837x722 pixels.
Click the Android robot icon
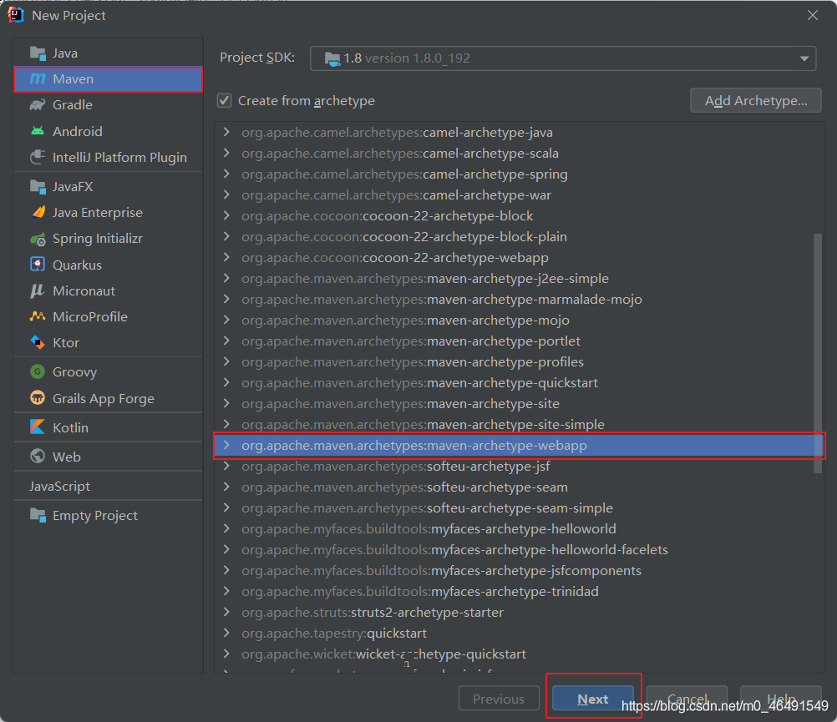(38, 131)
